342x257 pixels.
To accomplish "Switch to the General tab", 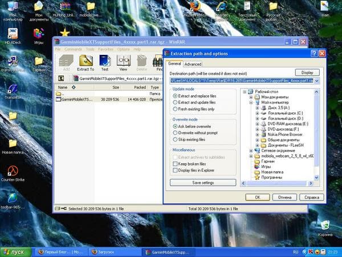I will pyautogui.click(x=174, y=63).
